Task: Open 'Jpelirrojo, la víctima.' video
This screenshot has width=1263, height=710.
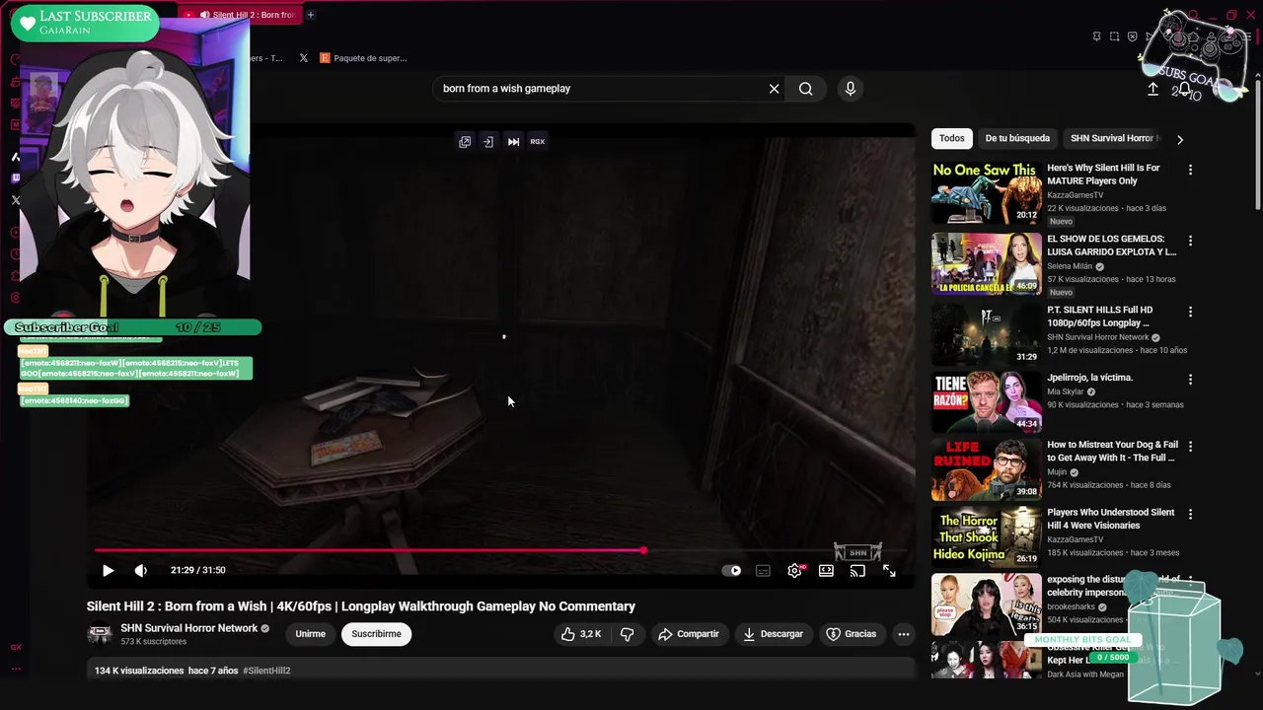Action: click(x=1089, y=378)
